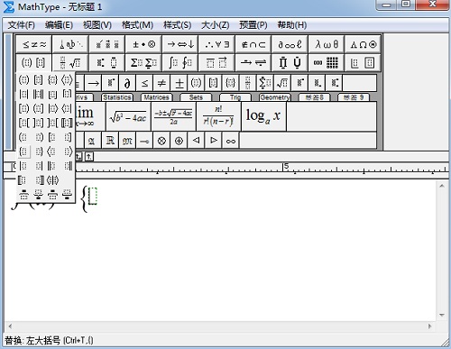
Task: Insert single vertical bars template from the open palette
Action: tap(24, 95)
